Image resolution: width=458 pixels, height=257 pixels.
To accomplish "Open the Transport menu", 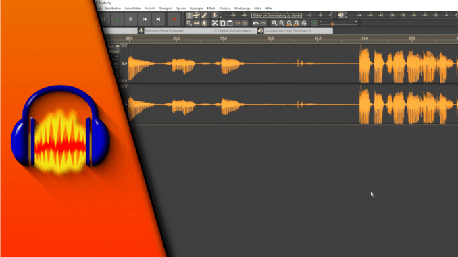I will pos(166,9).
